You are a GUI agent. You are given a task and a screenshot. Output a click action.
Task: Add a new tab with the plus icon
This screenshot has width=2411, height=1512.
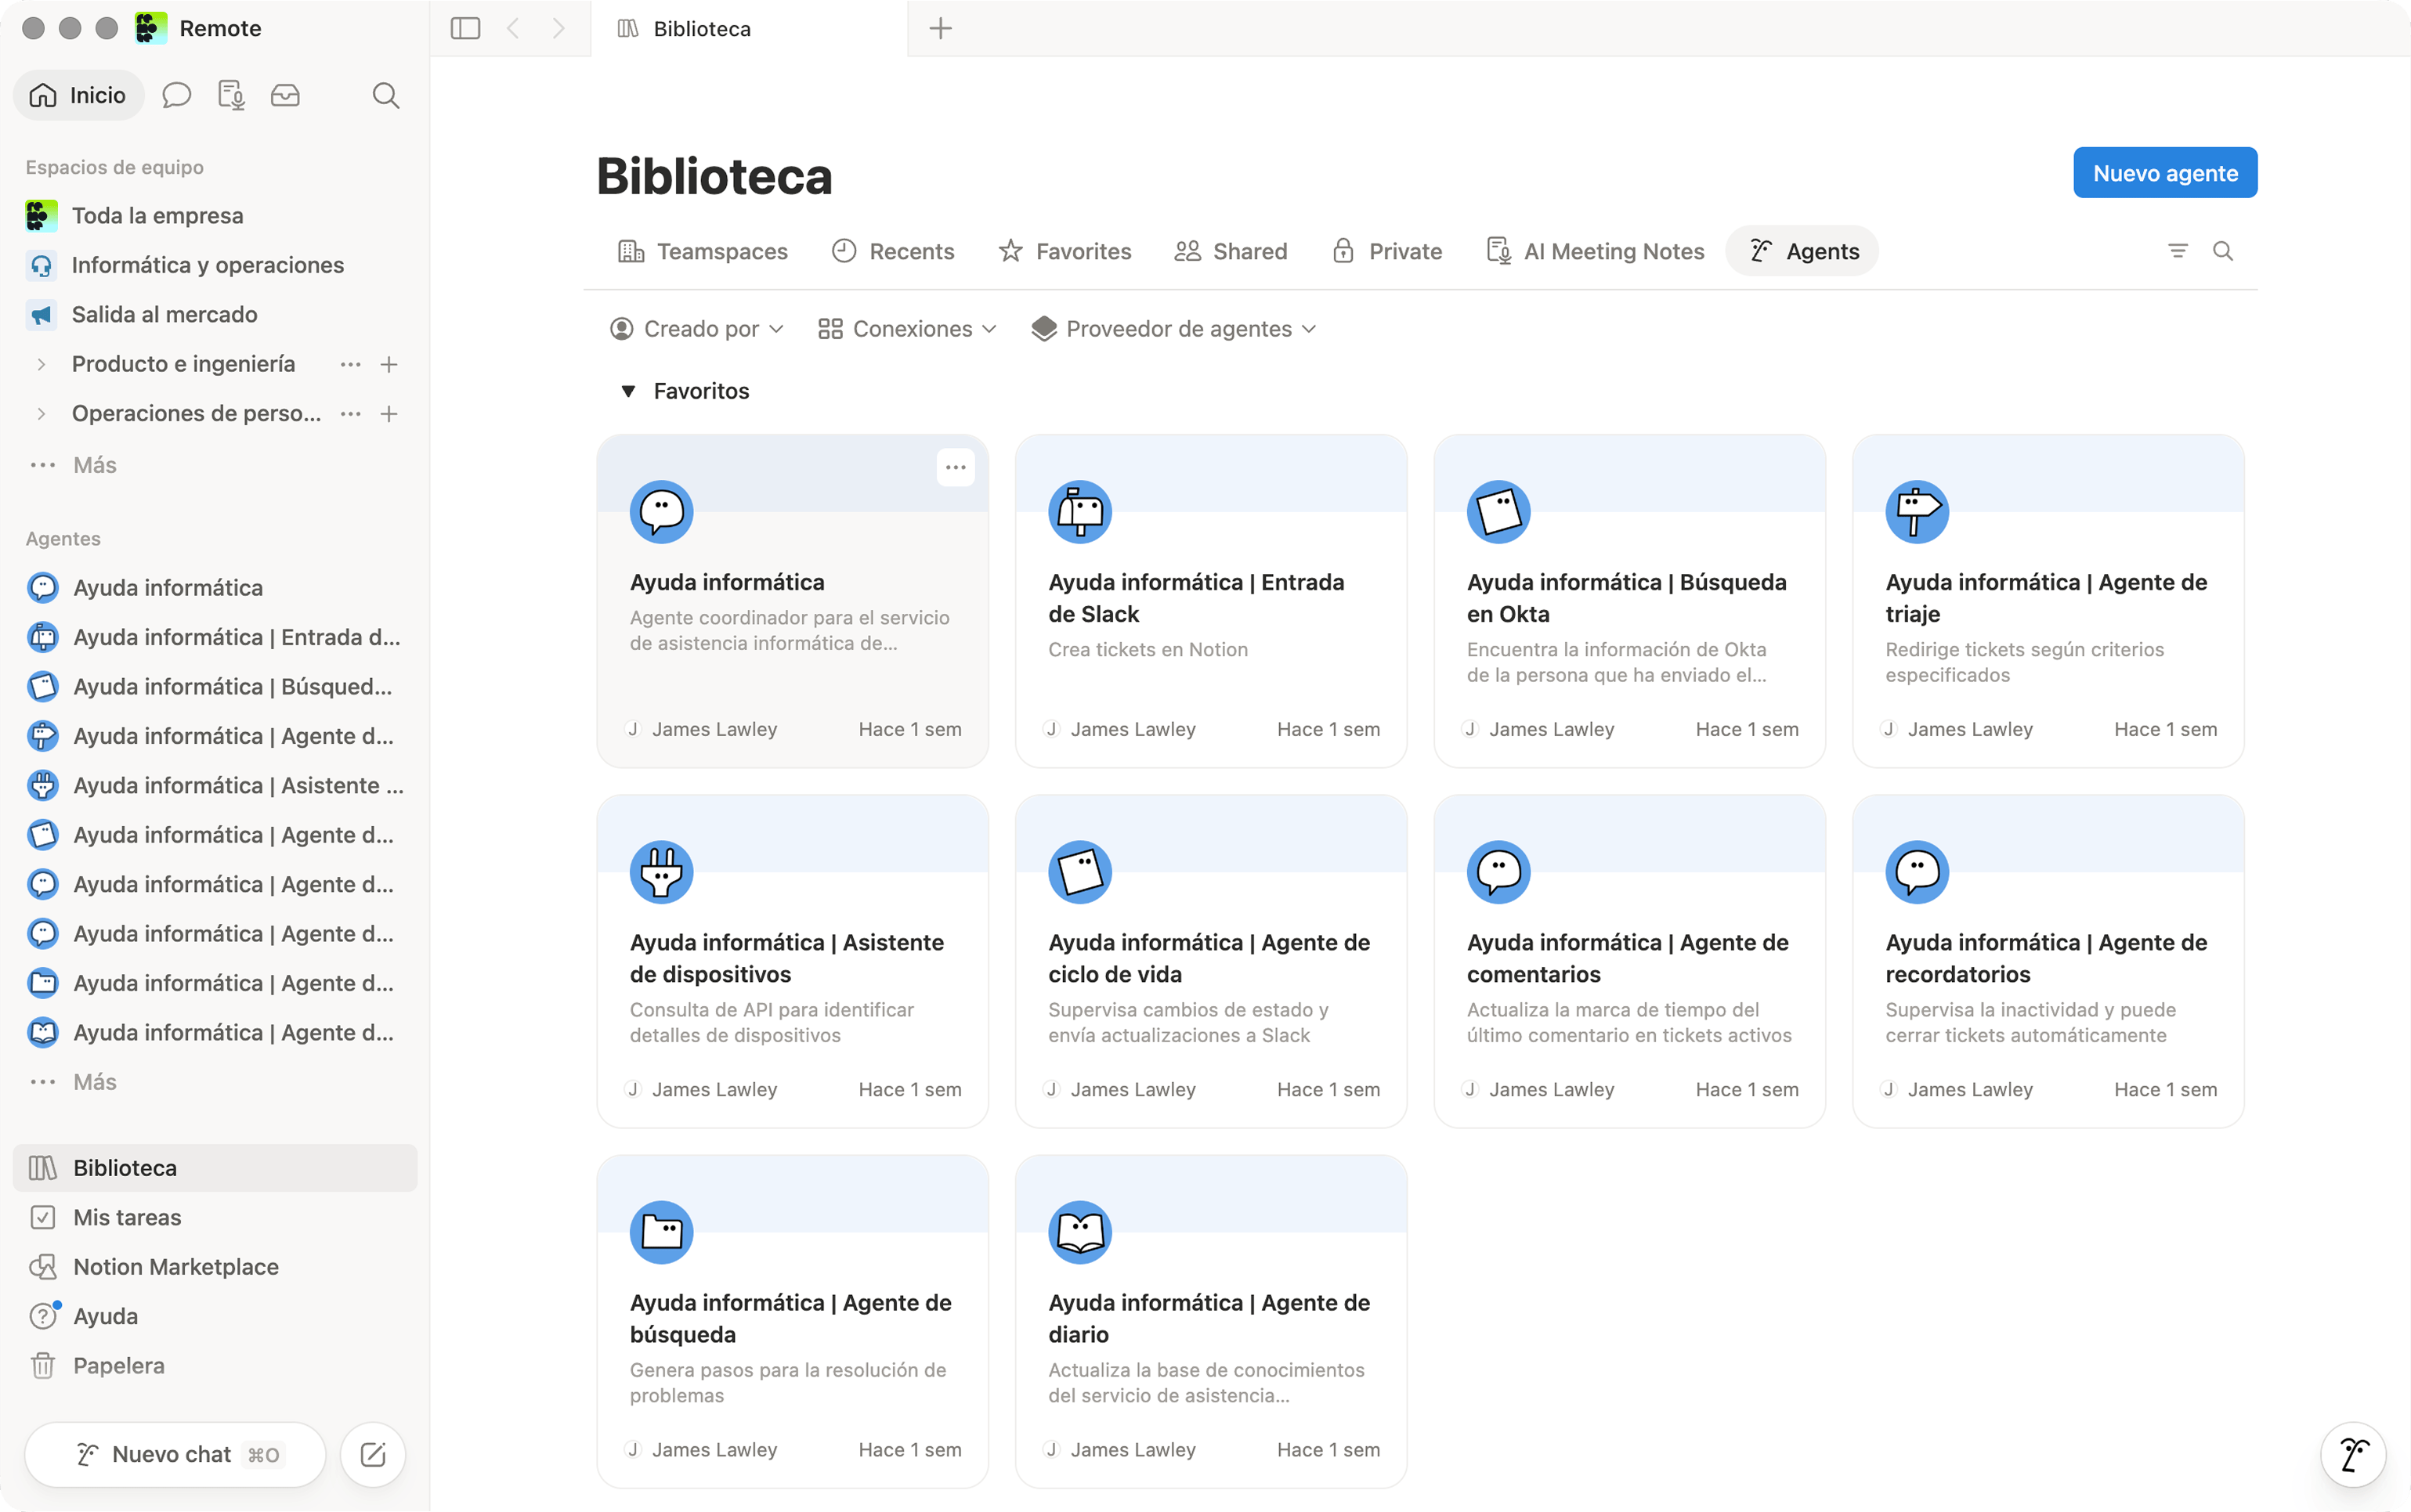tap(941, 28)
